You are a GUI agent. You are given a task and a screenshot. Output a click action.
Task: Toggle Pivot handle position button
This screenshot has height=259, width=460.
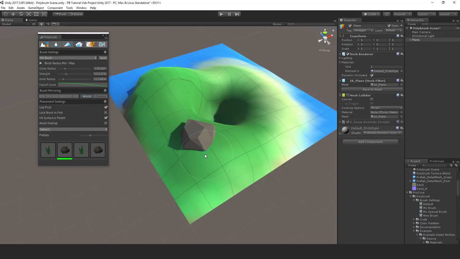point(60,14)
